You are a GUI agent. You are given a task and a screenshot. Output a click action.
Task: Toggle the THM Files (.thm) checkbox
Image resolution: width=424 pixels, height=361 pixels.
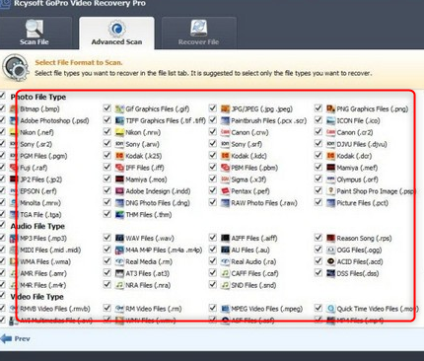pyautogui.click(x=107, y=214)
